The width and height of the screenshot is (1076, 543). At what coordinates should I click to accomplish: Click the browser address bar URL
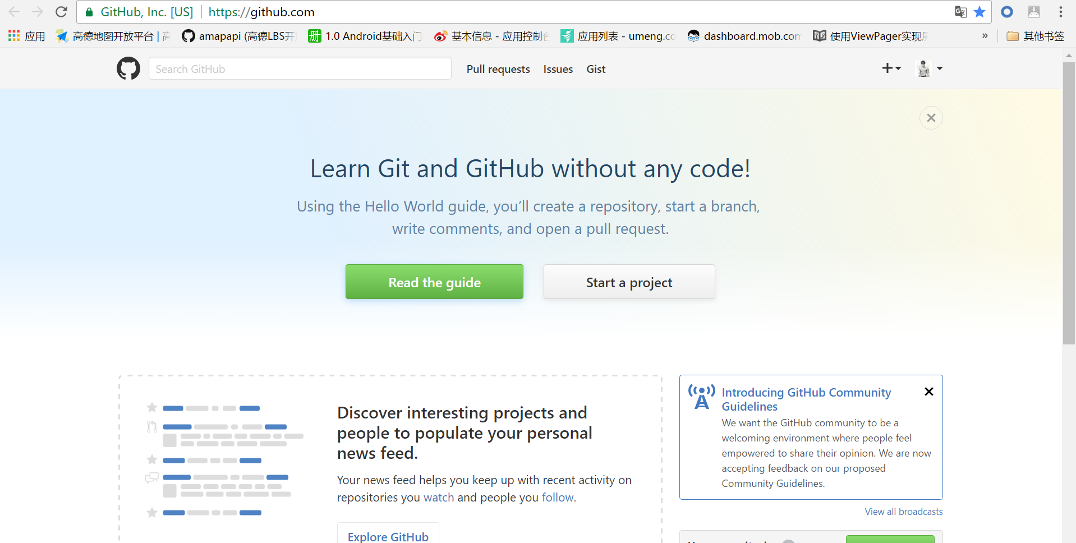[261, 12]
